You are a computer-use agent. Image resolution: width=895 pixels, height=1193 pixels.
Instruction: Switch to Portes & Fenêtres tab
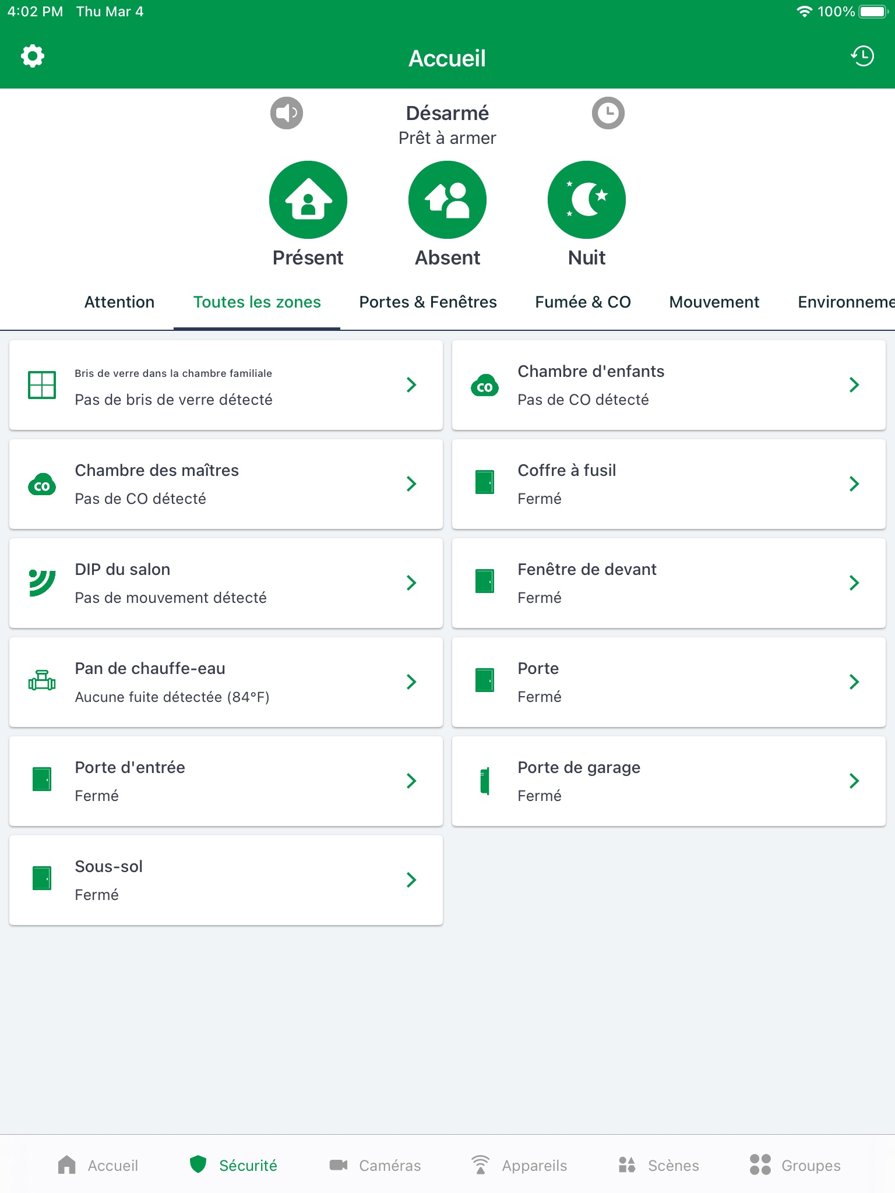coord(428,302)
